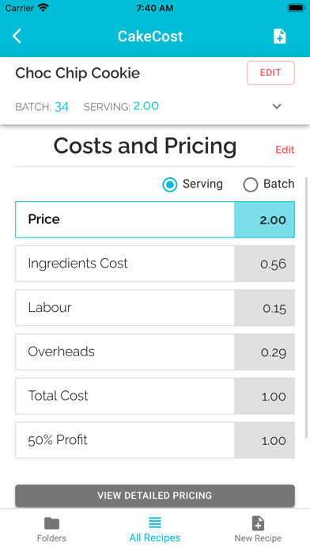Screen dimensions: 310x551
Task: Tap the Price value field 2.00
Action: point(264,219)
